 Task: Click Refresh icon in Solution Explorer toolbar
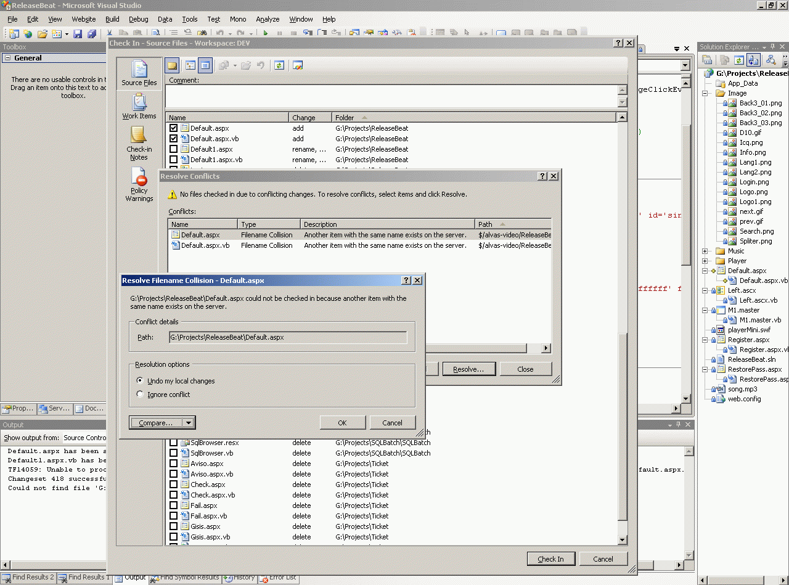click(738, 60)
